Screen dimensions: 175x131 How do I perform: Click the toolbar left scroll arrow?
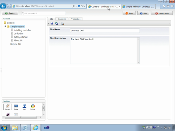tap(49, 23)
